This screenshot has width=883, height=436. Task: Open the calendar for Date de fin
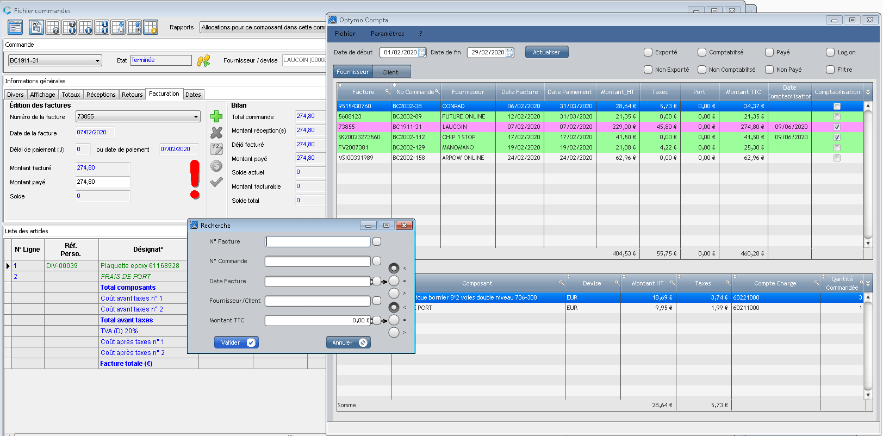[x=509, y=52]
